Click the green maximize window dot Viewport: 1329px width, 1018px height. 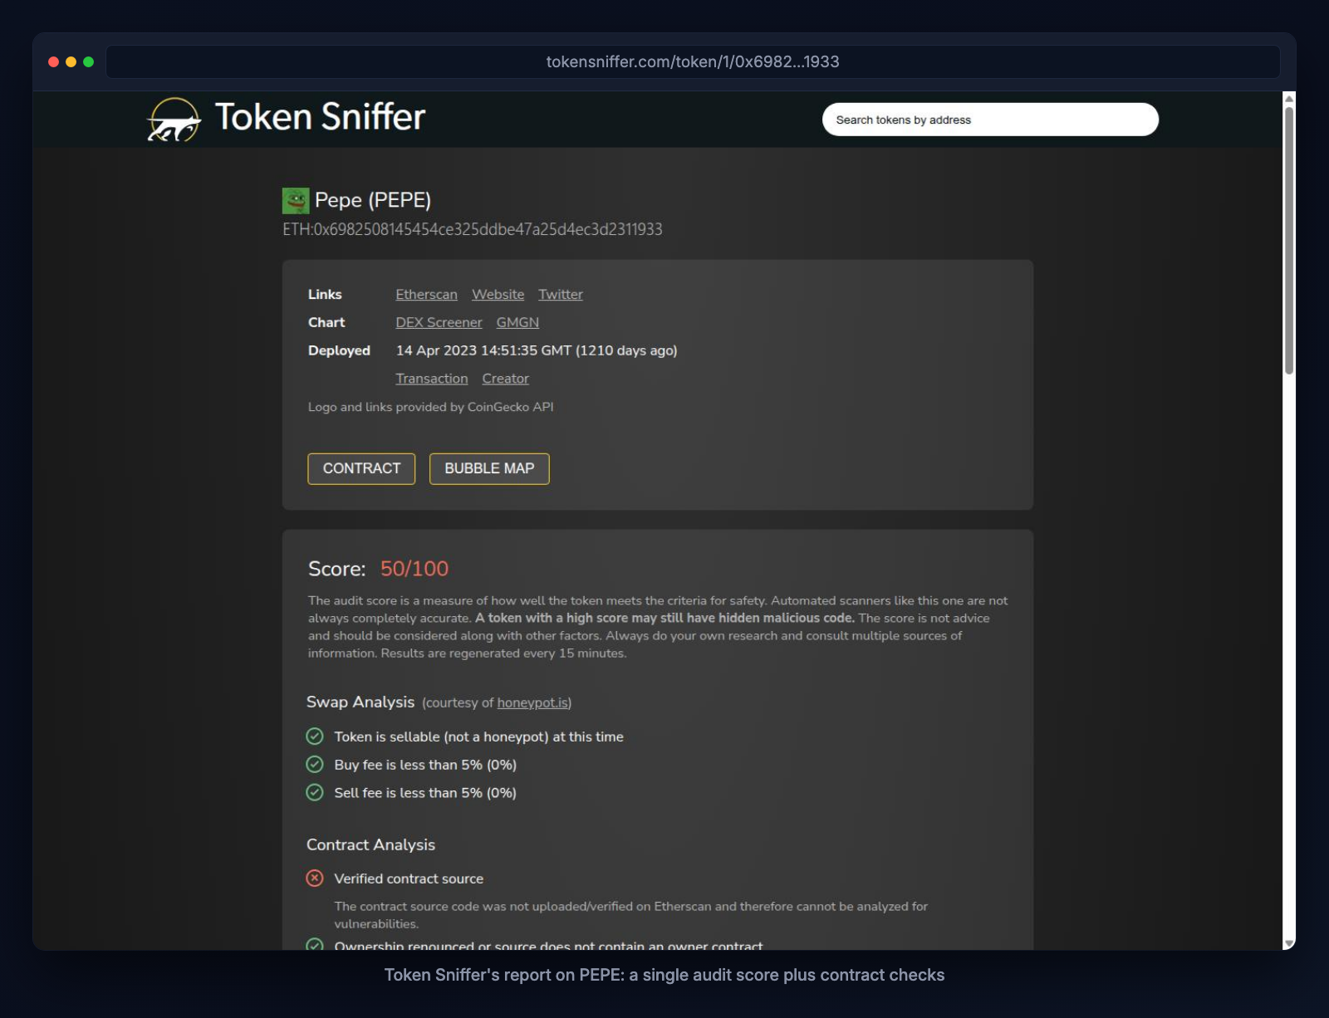88,61
